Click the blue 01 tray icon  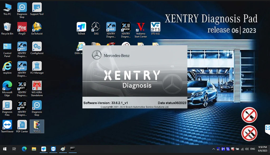(x=223, y=149)
